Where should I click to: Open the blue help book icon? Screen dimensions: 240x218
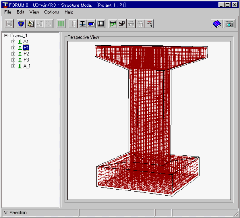pyautogui.click(x=217, y=24)
